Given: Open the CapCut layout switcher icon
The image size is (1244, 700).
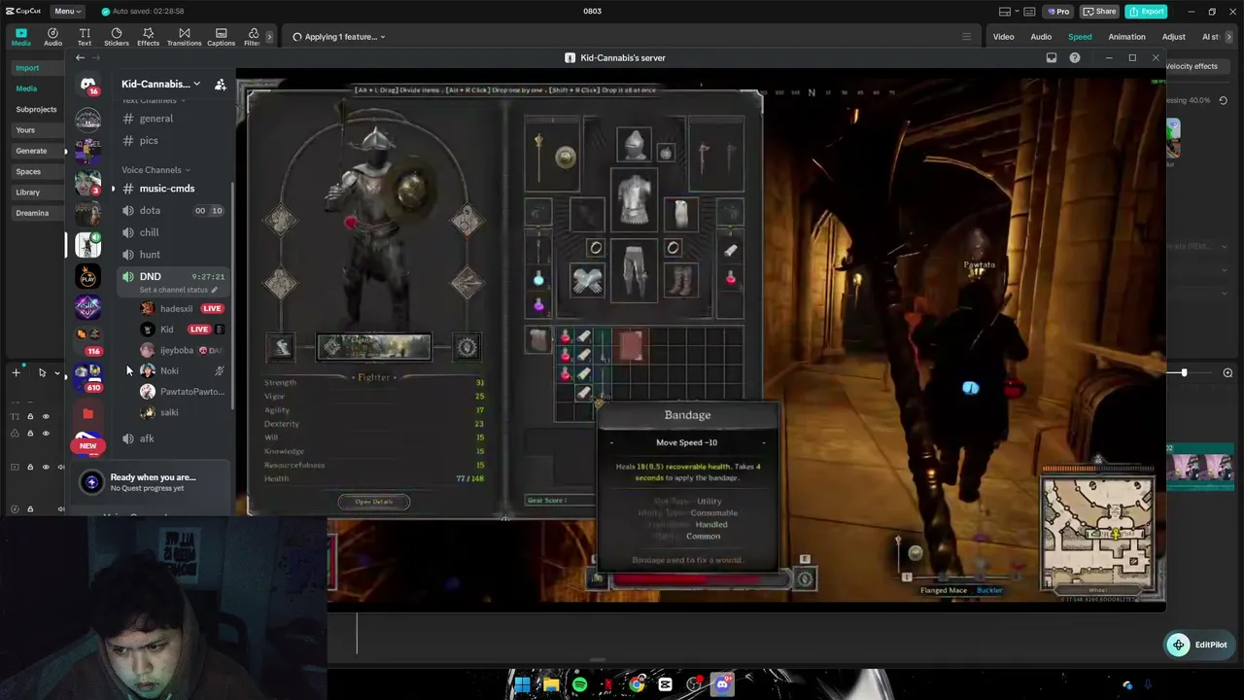Looking at the screenshot, I should [1005, 12].
